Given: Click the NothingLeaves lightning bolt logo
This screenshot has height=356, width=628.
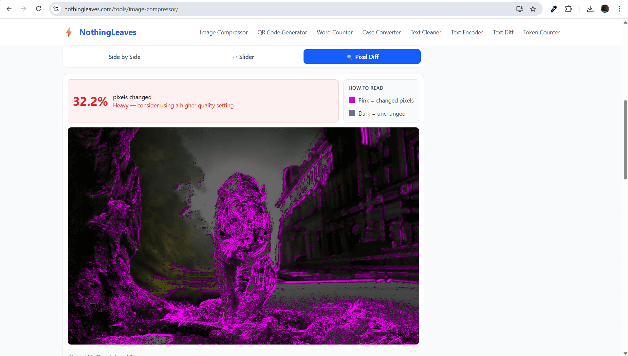Looking at the screenshot, I should coord(69,32).
